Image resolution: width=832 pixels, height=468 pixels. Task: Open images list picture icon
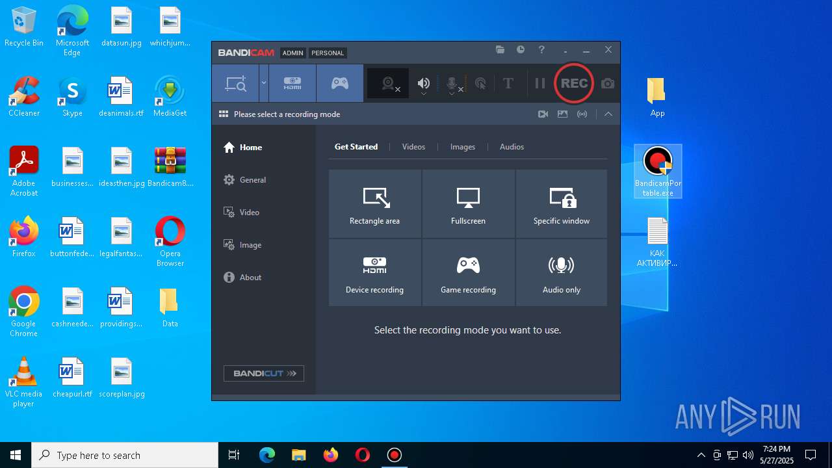pyautogui.click(x=563, y=114)
